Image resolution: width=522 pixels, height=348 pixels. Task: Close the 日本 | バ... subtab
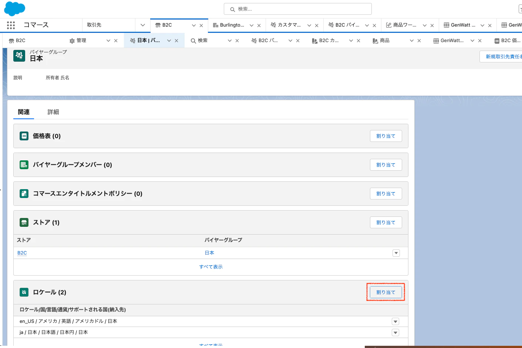[x=176, y=41]
